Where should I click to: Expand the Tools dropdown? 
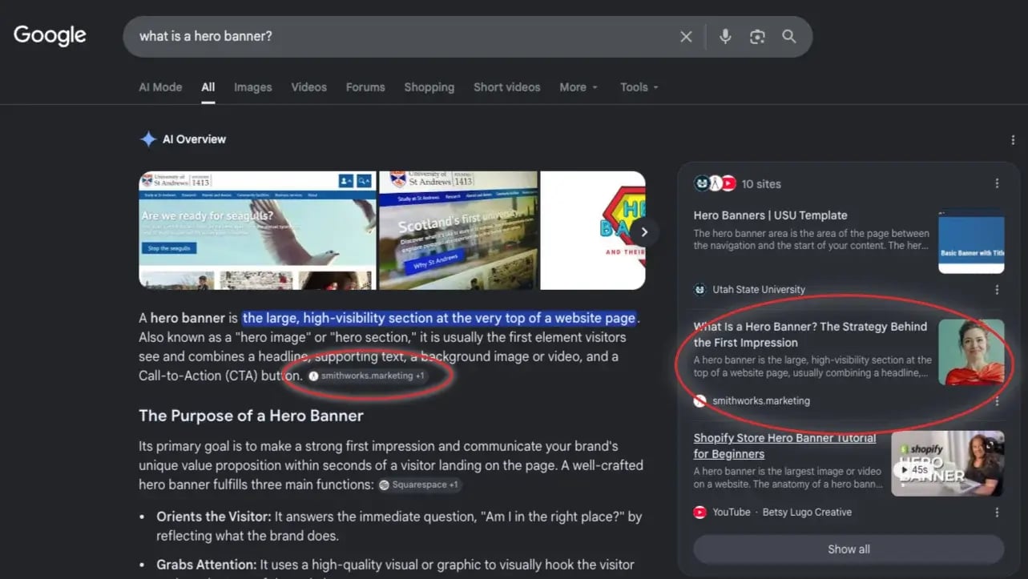(x=639, y=87)
